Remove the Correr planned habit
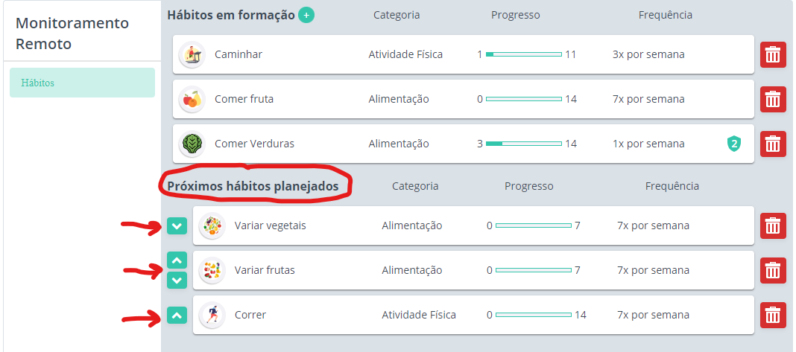This screenshot has height=352, width=796. [x=773, y=315]
